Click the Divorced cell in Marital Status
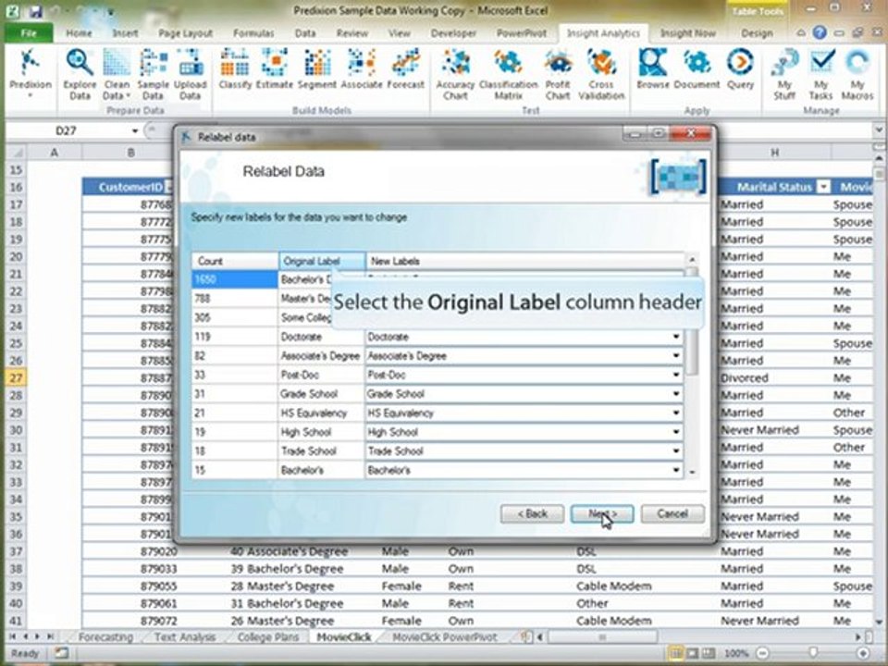 click(x=773, y=377)
